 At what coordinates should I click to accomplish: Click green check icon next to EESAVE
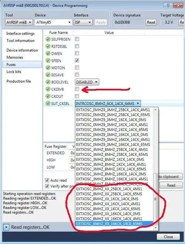point(48,75)
